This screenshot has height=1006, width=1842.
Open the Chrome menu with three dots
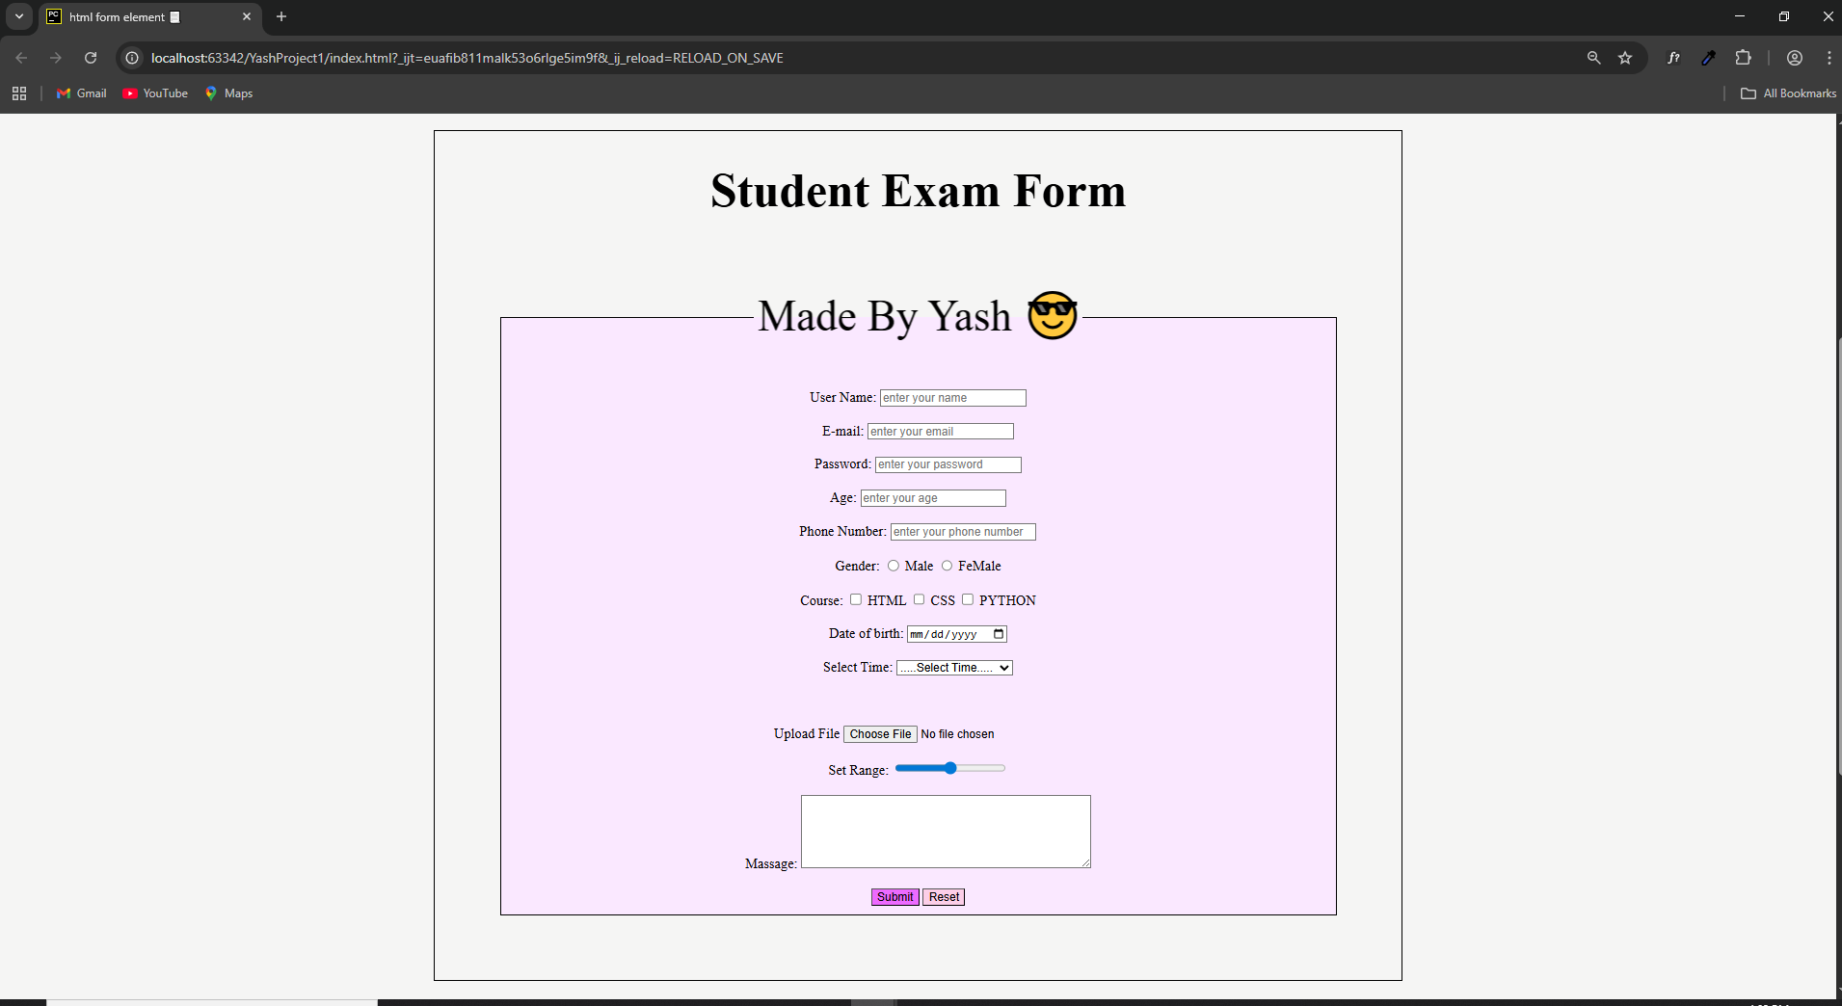pos(1829,58)
